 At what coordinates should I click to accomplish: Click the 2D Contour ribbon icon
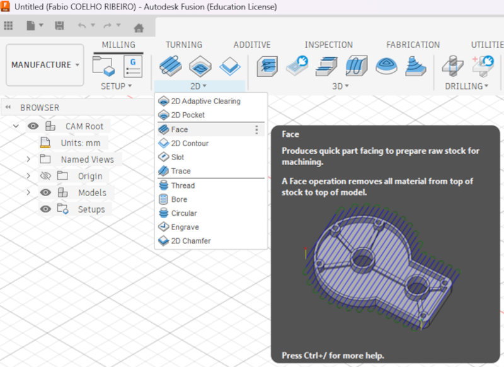click(x=230, y=66)
